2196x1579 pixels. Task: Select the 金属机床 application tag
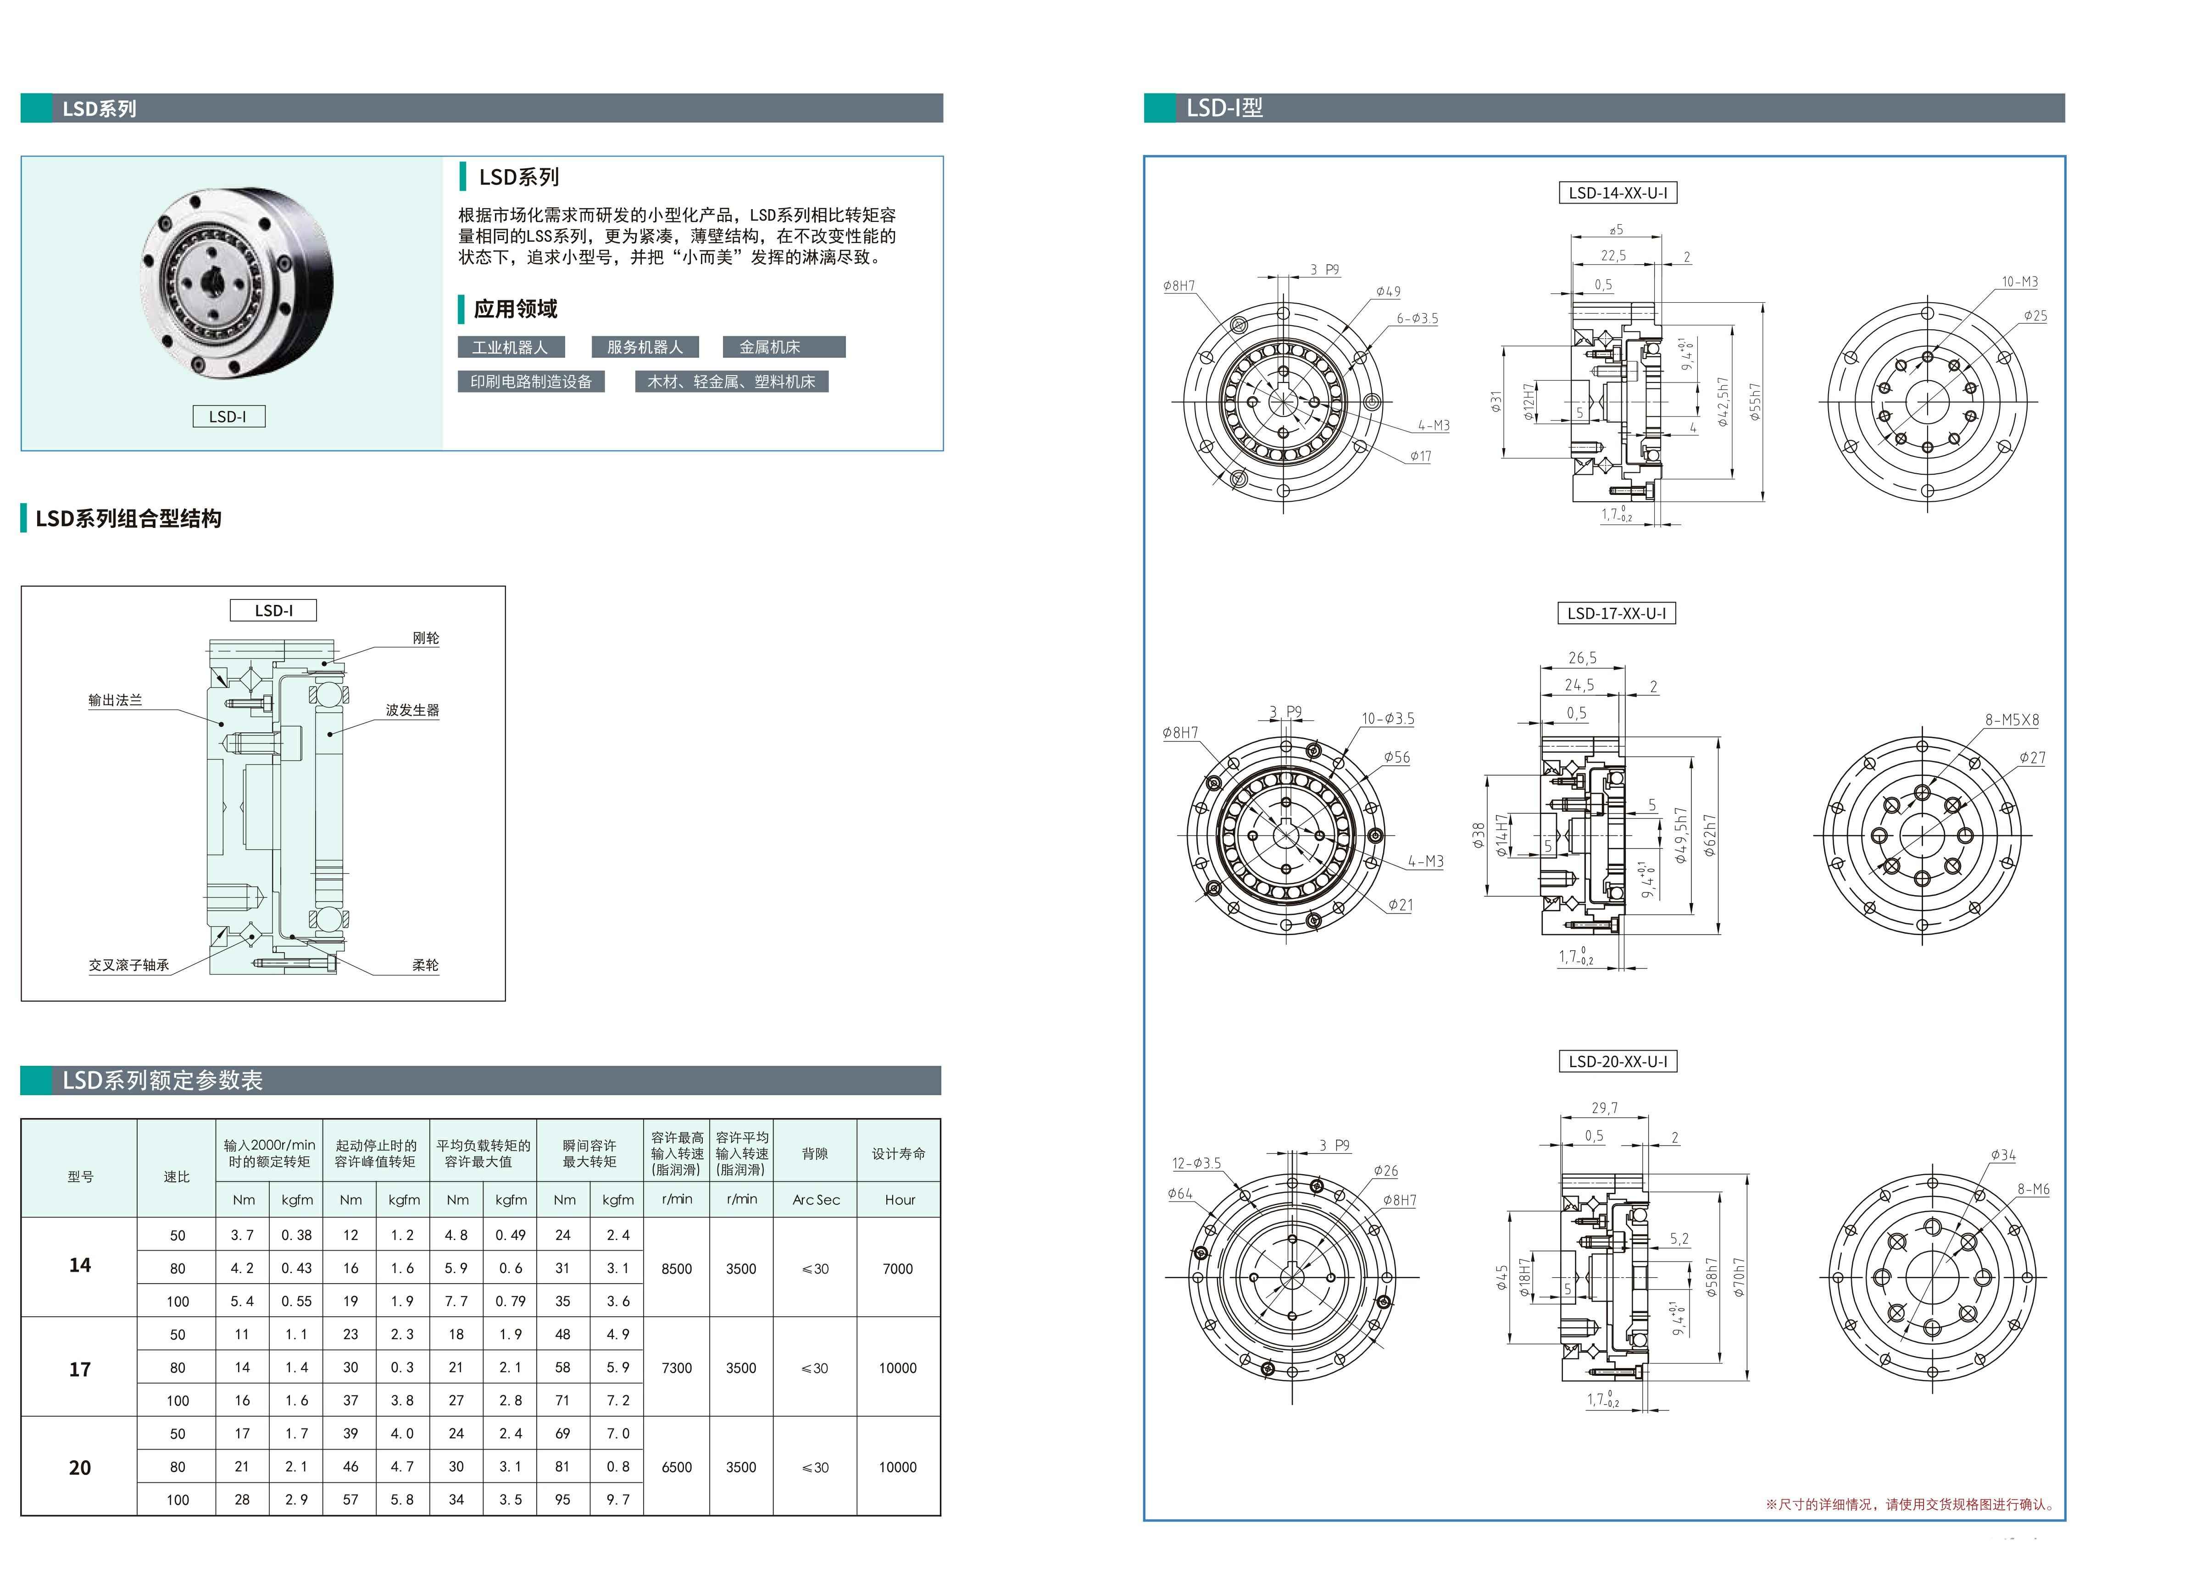784,348
